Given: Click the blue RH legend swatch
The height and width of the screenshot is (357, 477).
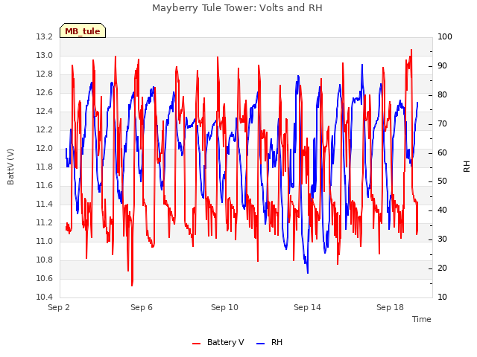Looking at the screenshot, I should click(x=260, y=343).
